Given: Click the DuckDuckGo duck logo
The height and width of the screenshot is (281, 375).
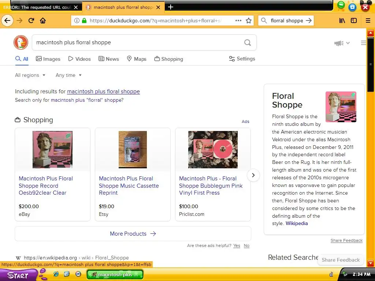Looking at the screenshot, I should pos(21,42).
